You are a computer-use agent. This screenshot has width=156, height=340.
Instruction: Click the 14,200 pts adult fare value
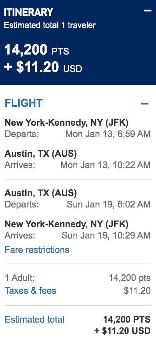(x=130, y=278)
